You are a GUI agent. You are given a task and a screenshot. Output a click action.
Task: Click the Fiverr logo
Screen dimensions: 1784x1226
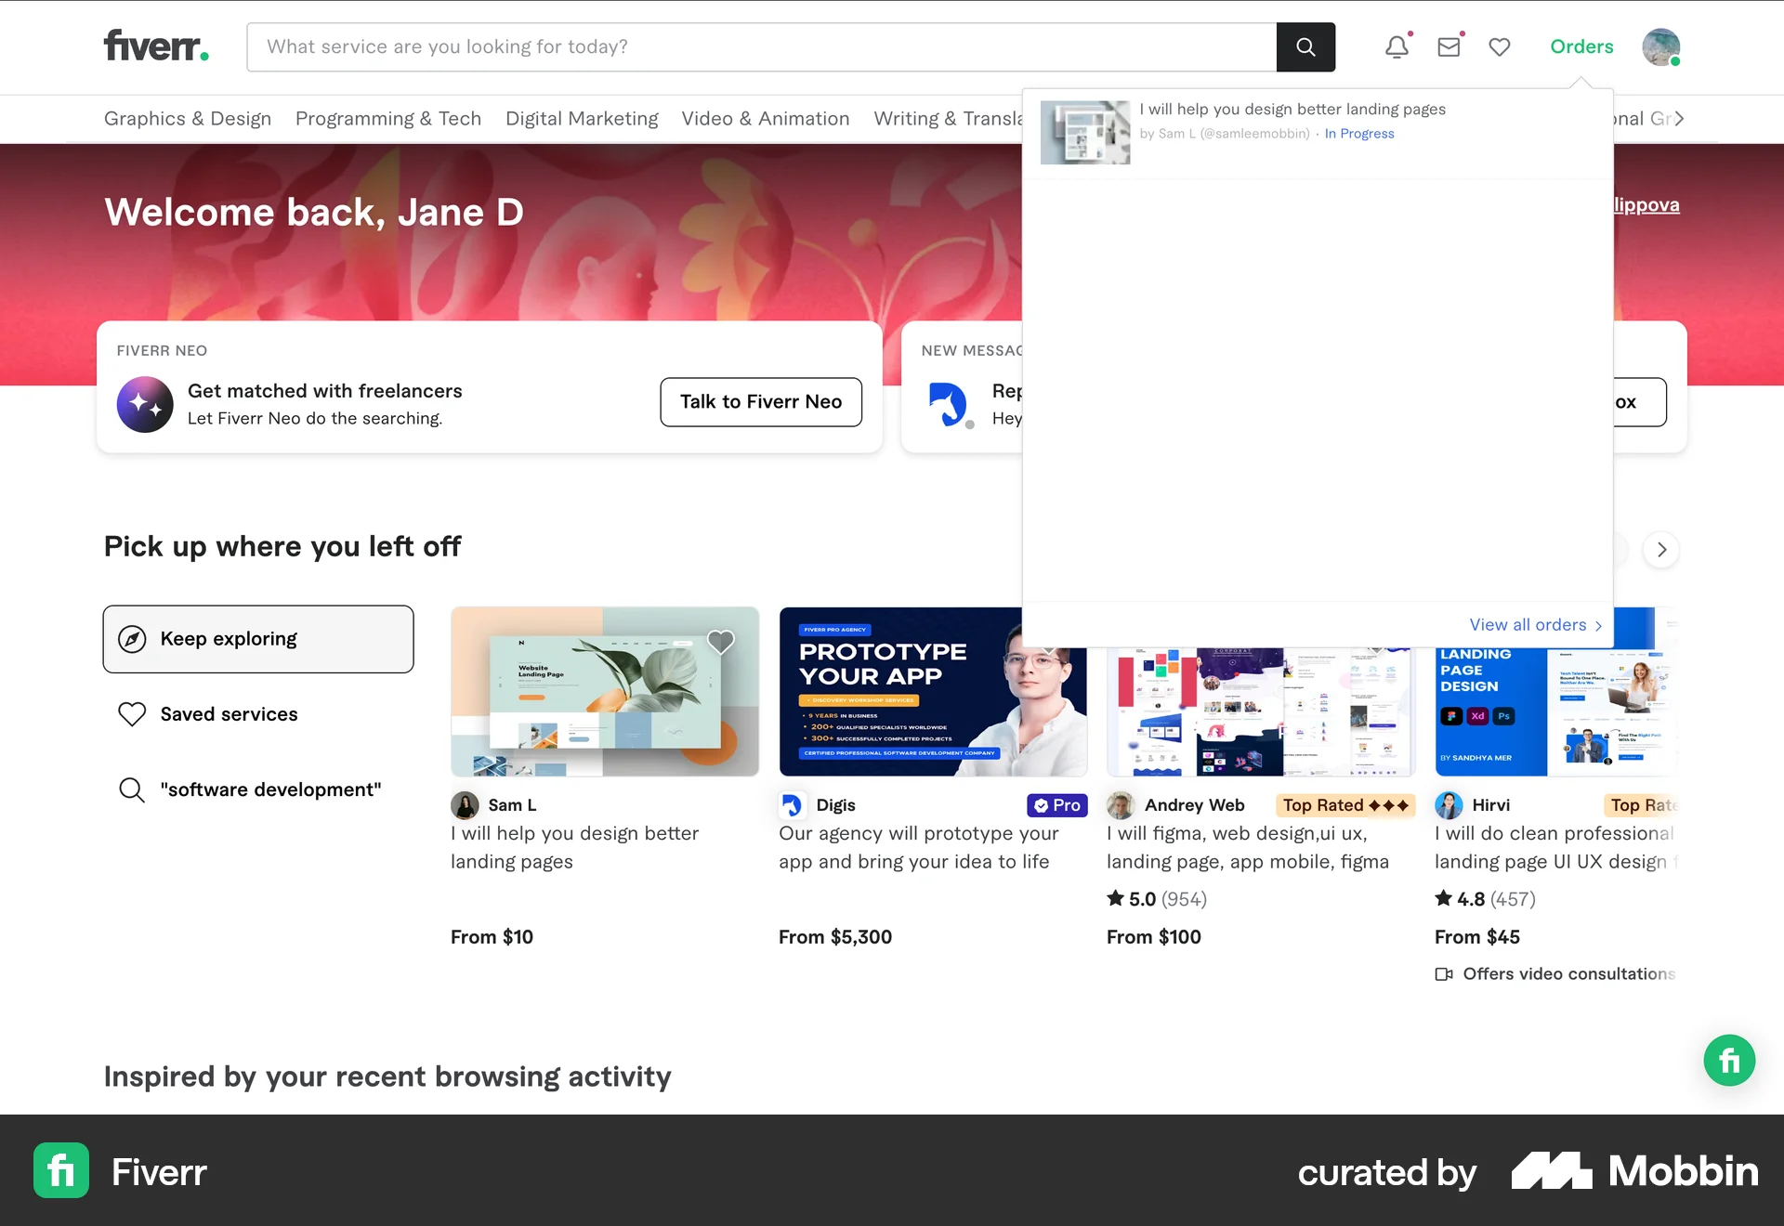coord(154,46)
